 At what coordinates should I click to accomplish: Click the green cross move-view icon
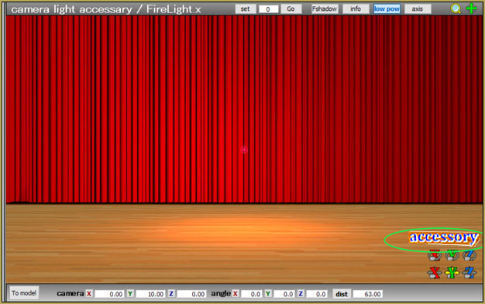[471, 9]
